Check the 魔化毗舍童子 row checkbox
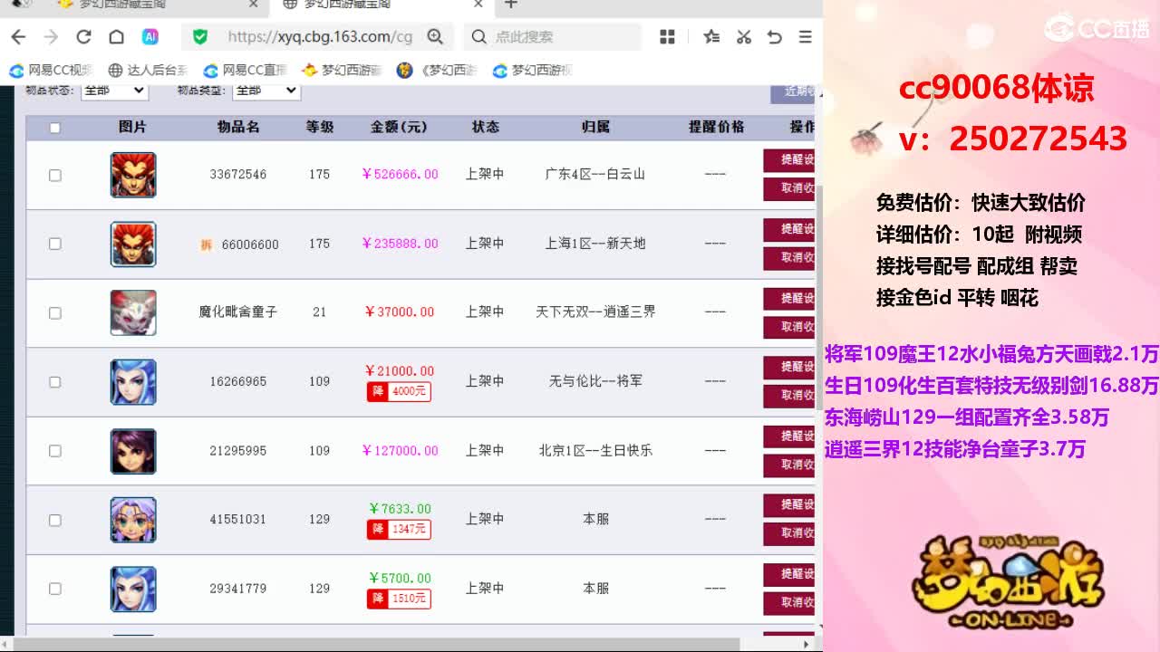Image resolution: width=1160 pixels, height=652 pixels. click(x=54, y=312)
